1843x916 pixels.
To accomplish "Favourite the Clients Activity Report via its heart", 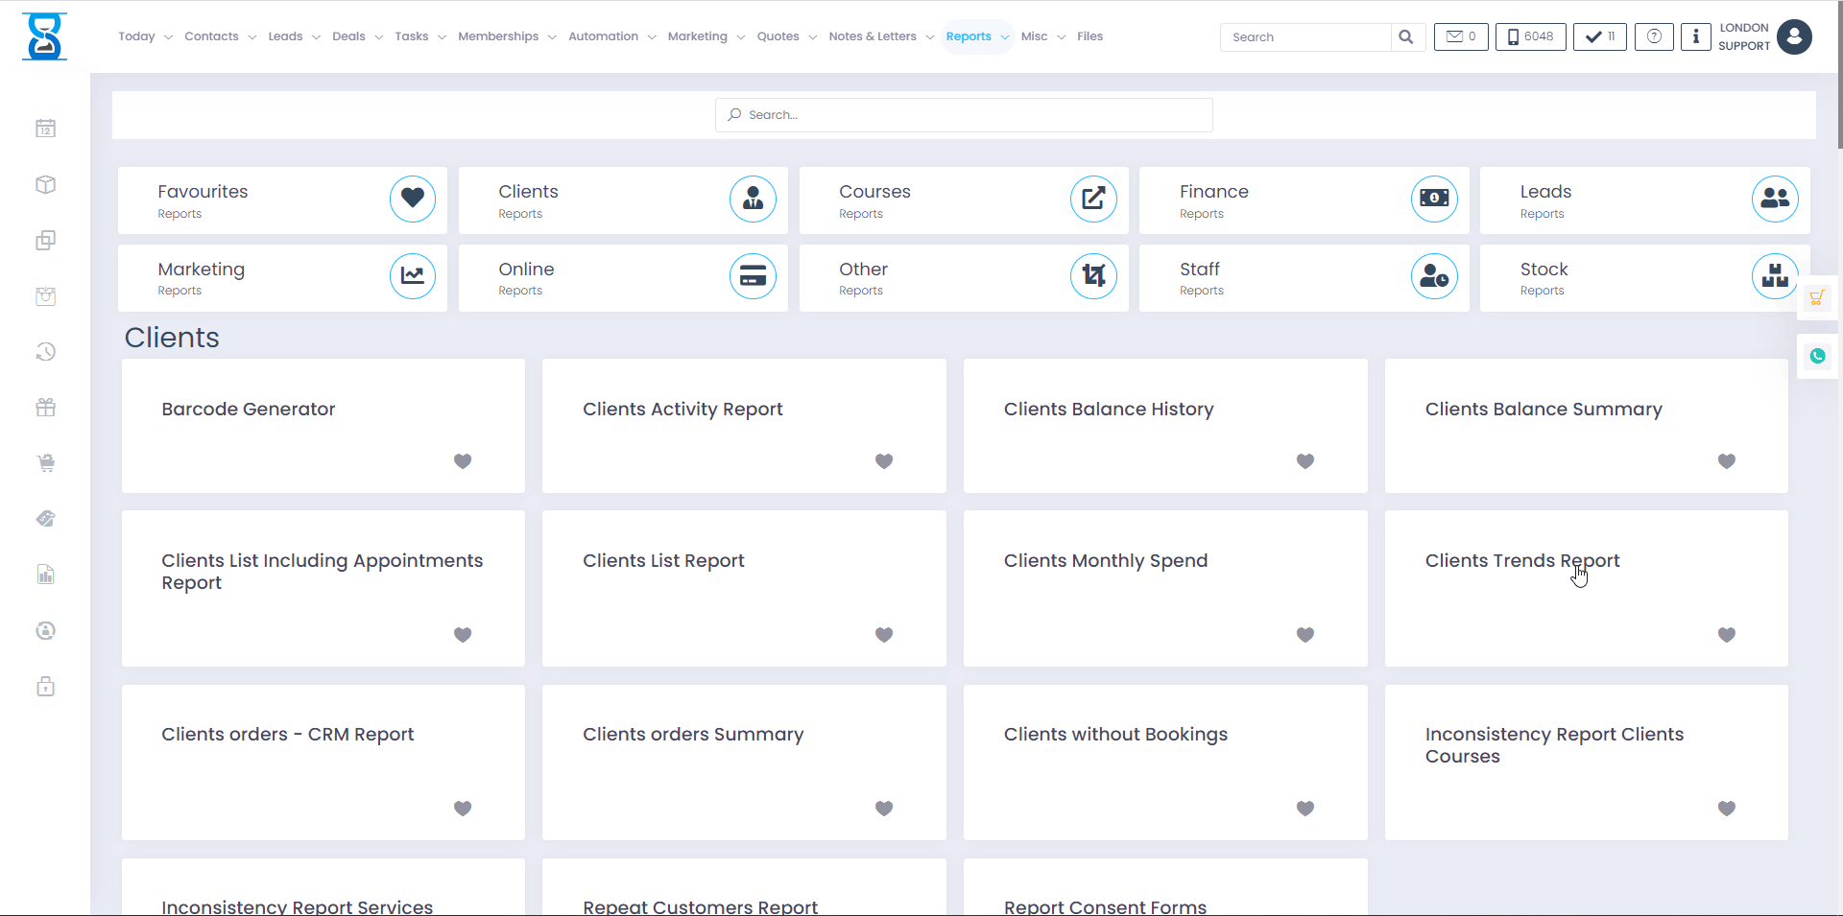I will [x=883, y=461].
